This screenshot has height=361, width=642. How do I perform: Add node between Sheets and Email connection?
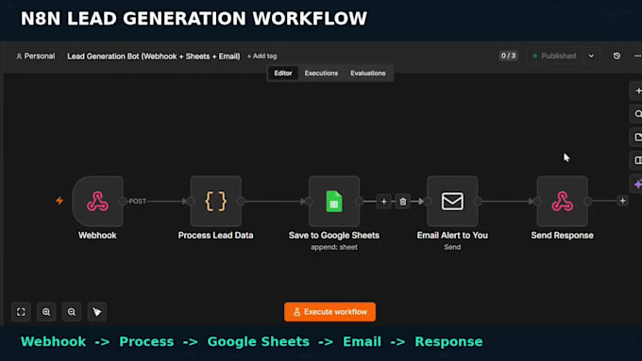[x=383, y=201]
